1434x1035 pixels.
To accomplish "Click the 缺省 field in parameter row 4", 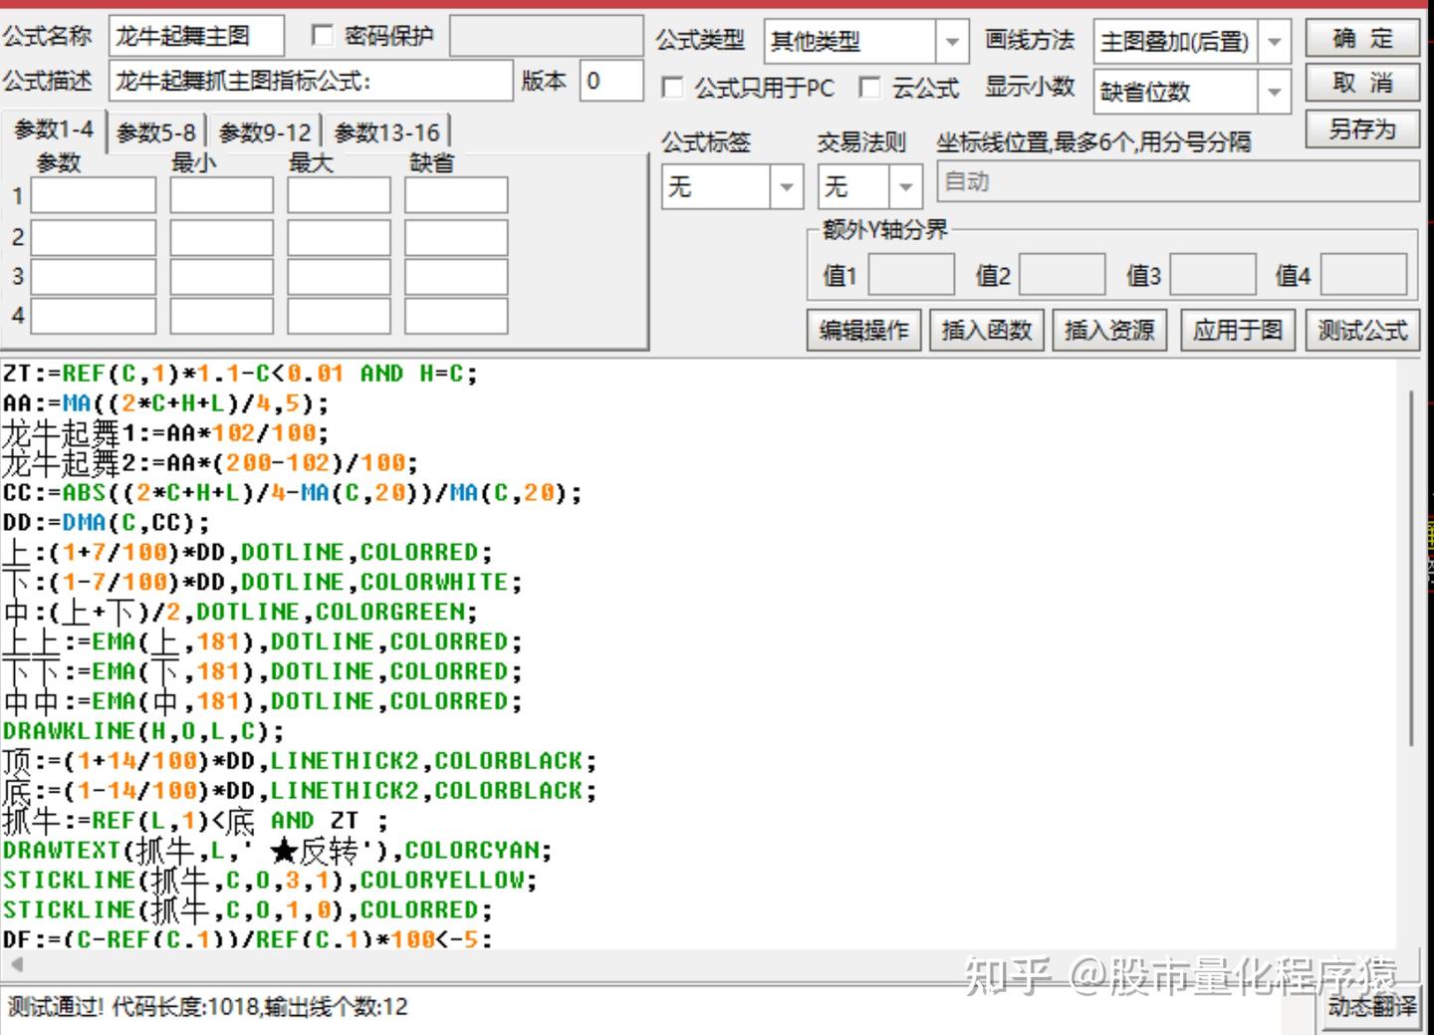I will 456,316.
